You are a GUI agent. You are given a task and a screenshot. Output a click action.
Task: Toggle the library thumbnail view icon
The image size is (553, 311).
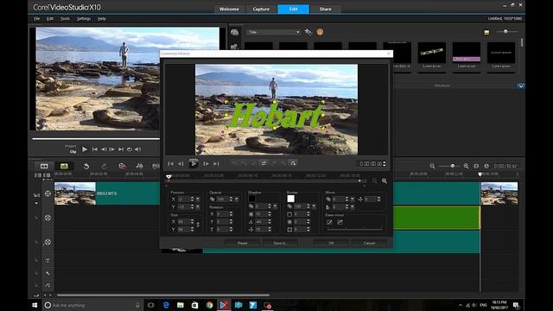point(486,32)
